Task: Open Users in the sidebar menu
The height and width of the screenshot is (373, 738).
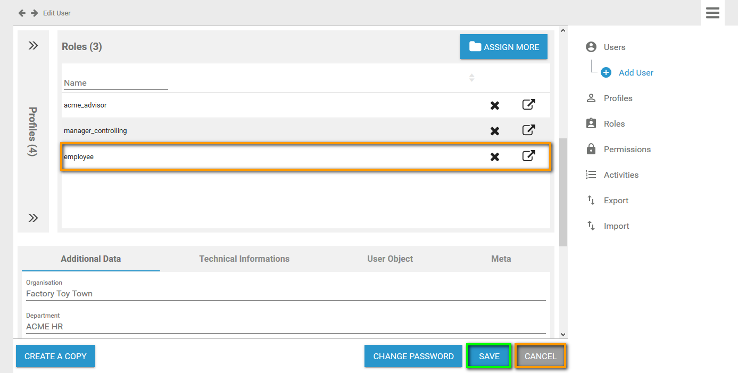Action: tap(615, 47)
